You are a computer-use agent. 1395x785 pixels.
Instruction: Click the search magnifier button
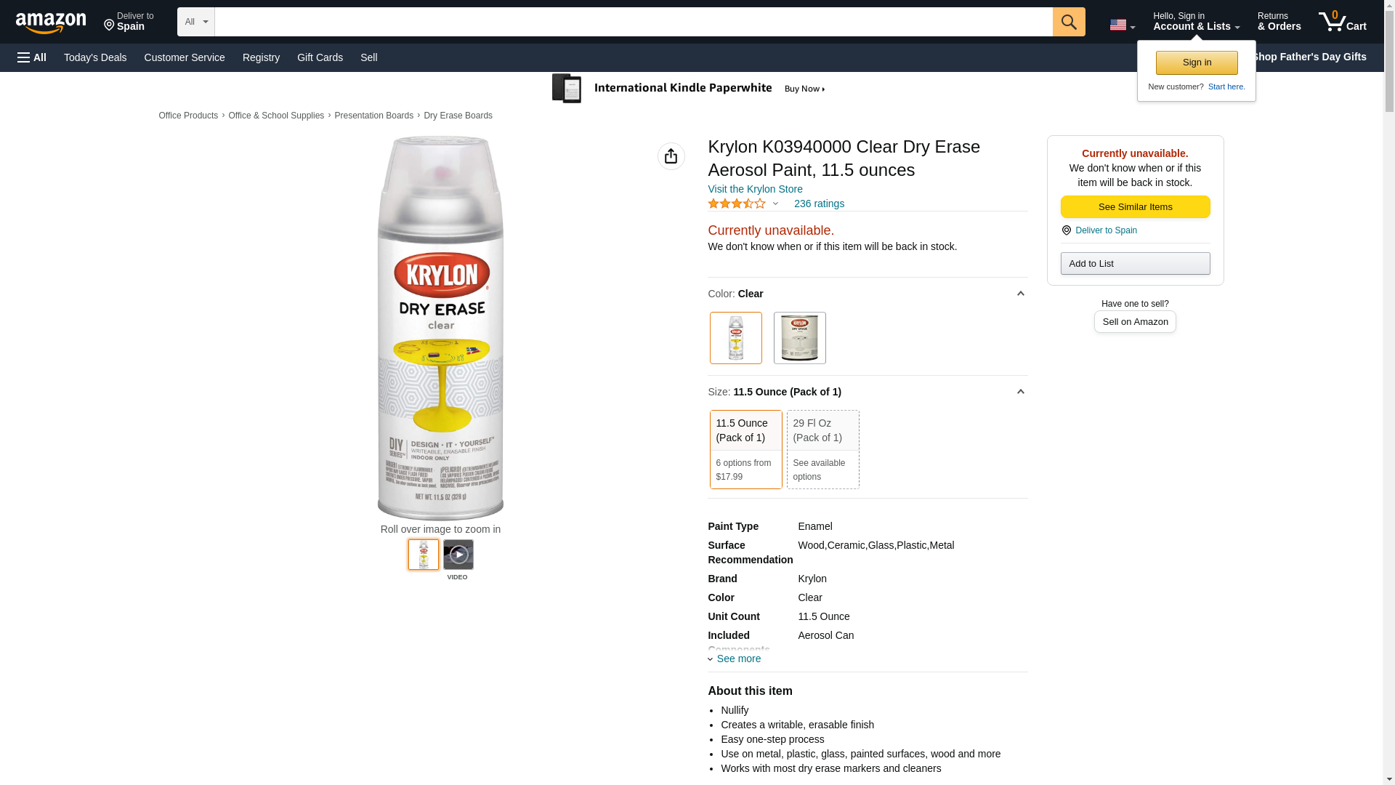[x=1068, y=22]
